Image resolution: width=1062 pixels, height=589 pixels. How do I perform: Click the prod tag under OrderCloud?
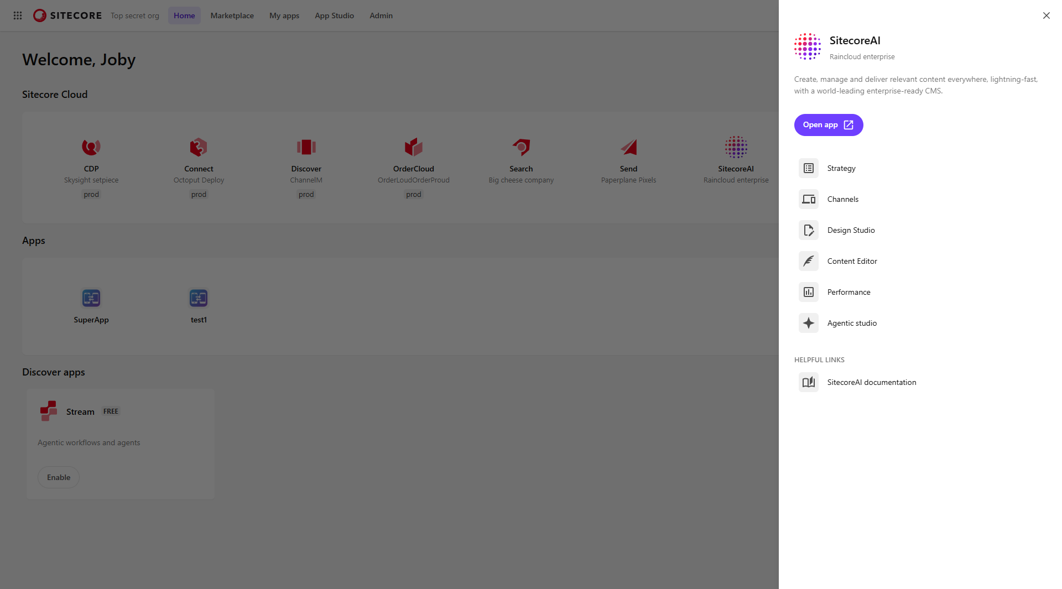tap(414, 195)
